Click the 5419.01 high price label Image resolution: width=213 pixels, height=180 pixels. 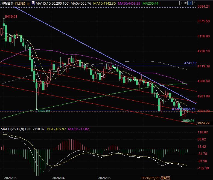coord(11,17)
